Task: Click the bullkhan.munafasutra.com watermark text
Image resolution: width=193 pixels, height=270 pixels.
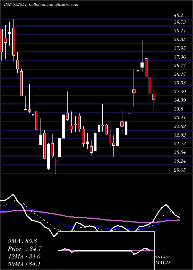Action: pos(53,5)
